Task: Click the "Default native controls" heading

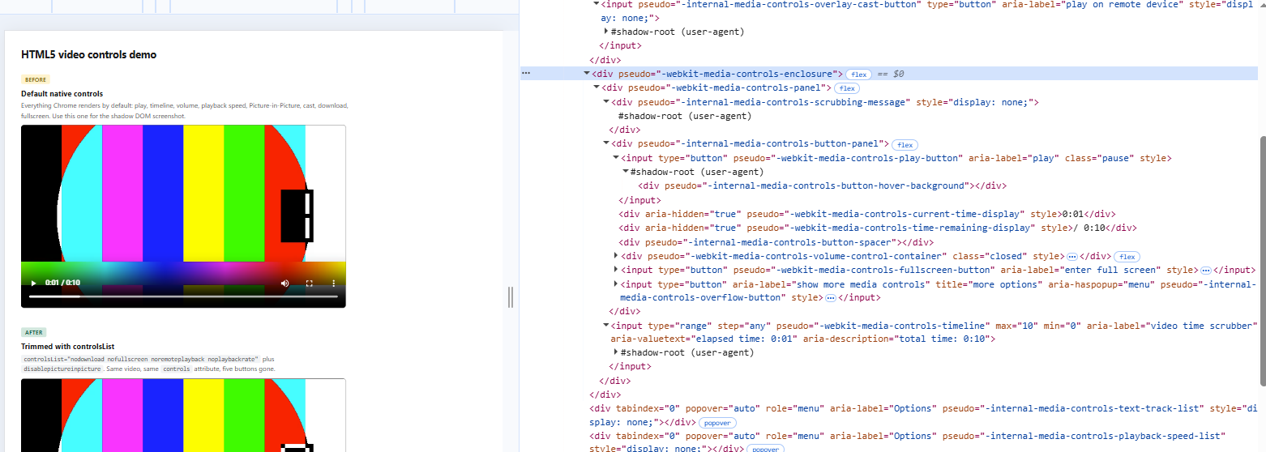Action: [62, 94]
